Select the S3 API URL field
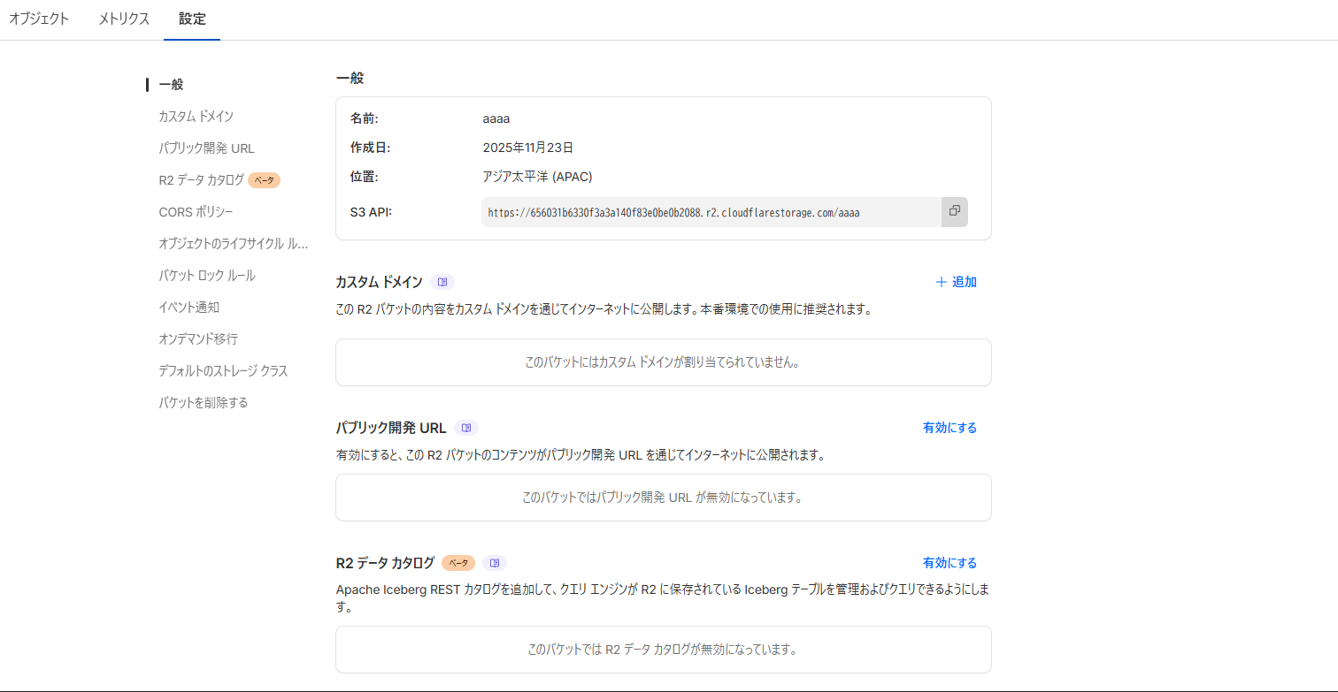1338x692 pixels. [708, 211]
